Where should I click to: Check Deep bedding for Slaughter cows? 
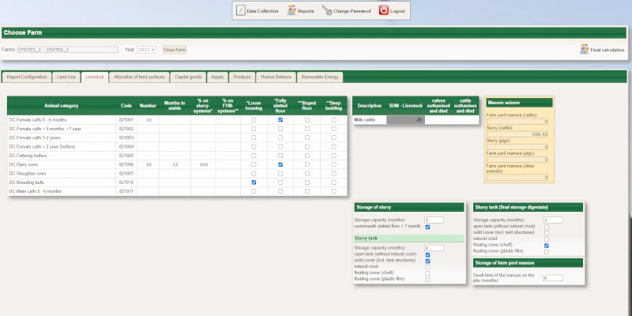[334, 173]
